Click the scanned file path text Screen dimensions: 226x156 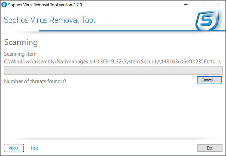tap(112, 62)
